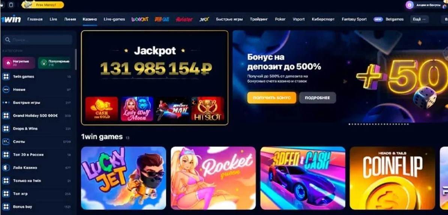Open the Lucky Jet logo in navigation bar
Screen dimensions: 448x215
pyautogui.click(x=140, y=19)
